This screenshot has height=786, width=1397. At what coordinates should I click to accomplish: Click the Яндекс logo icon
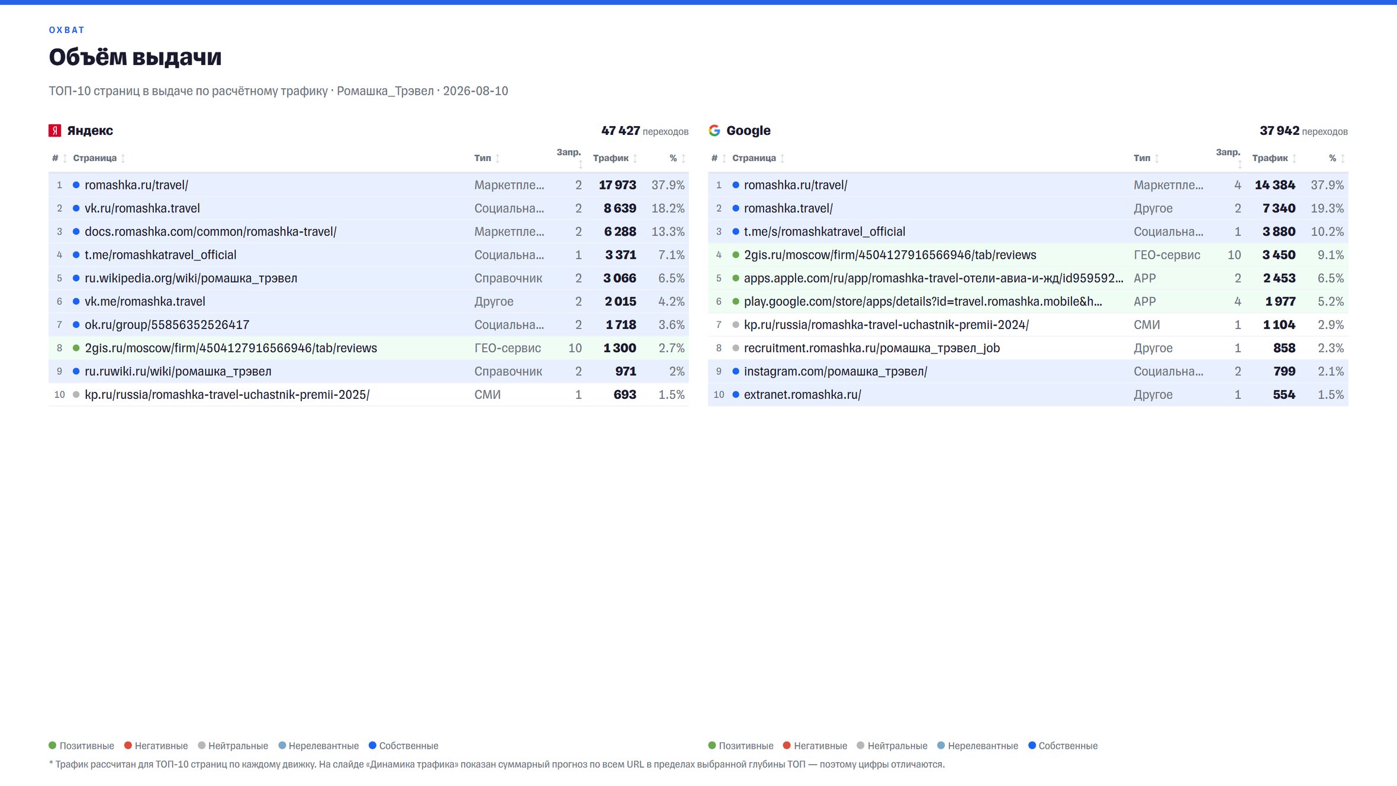(55, 131)
